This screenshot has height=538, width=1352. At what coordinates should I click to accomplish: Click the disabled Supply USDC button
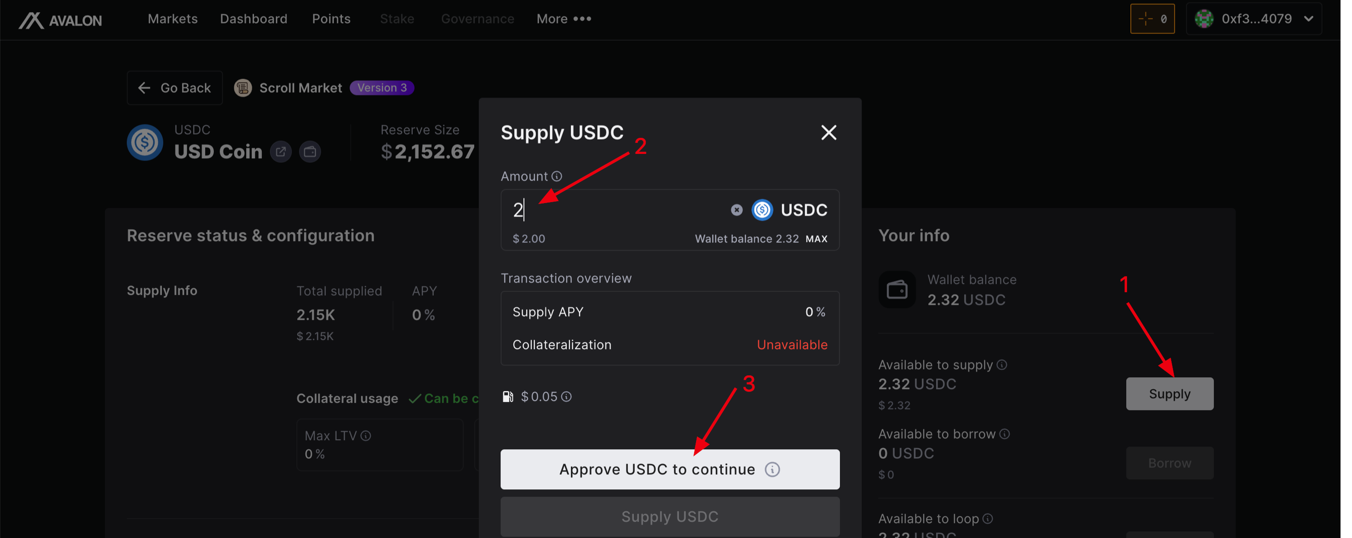click(x=670, y=516)
